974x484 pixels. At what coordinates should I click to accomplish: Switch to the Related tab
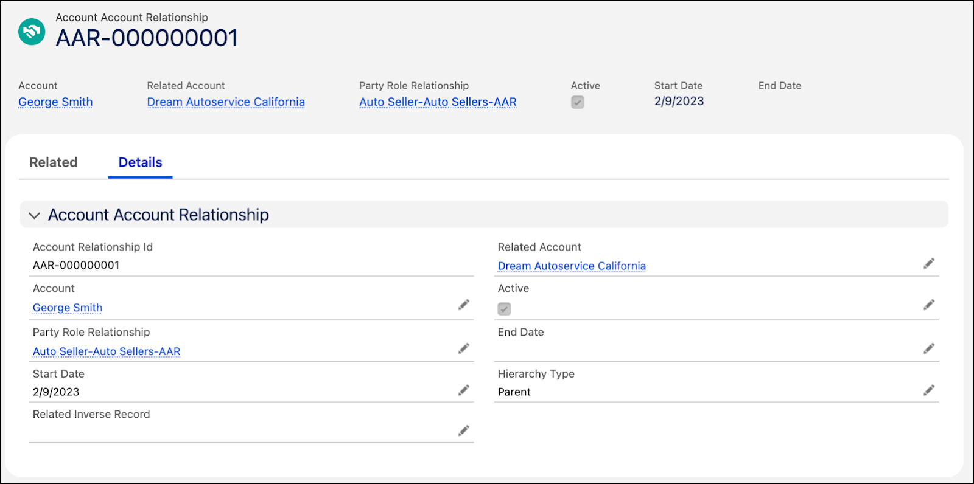pyautogui.click(x=54, y=162)
